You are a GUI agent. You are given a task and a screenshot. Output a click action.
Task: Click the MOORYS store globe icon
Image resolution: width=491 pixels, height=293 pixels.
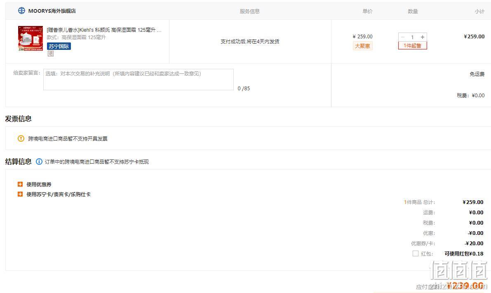pyautogui.click(x=21, y=11)
